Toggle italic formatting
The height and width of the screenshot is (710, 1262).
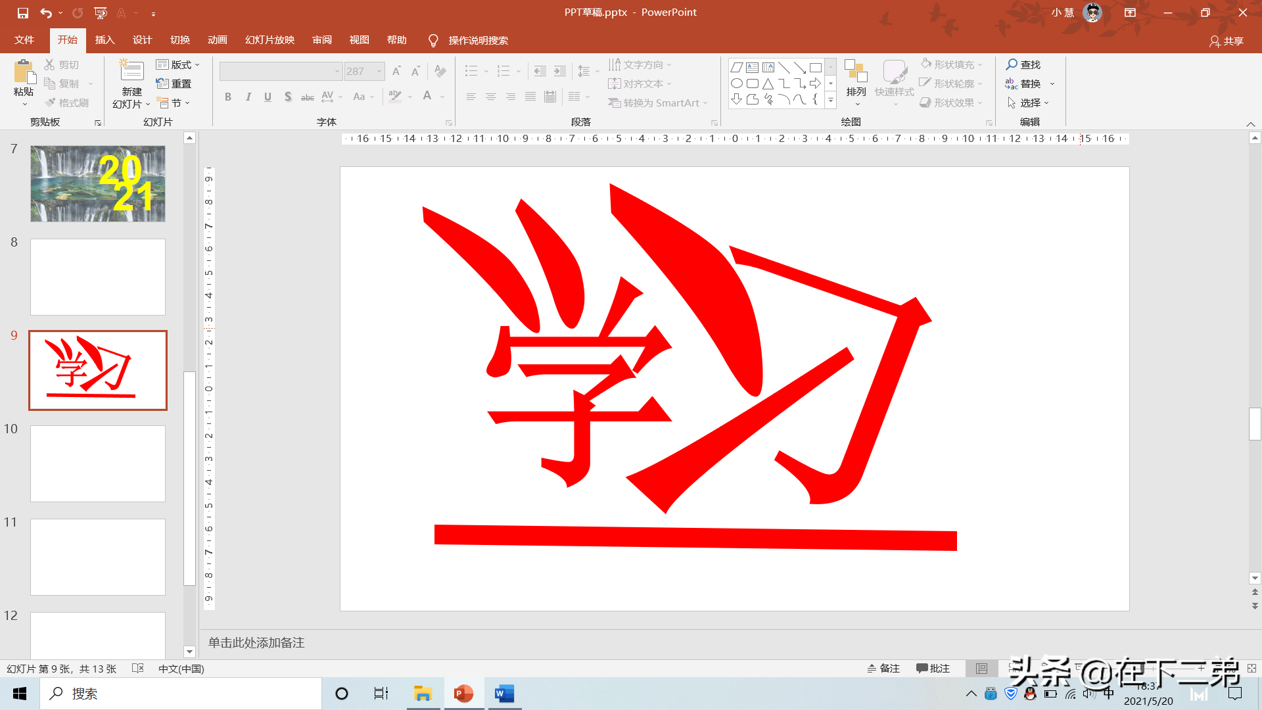pyautogui.click(x=248, y=97)
